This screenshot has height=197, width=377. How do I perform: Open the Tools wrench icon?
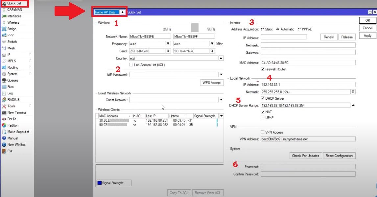click(x=4, y=106)
